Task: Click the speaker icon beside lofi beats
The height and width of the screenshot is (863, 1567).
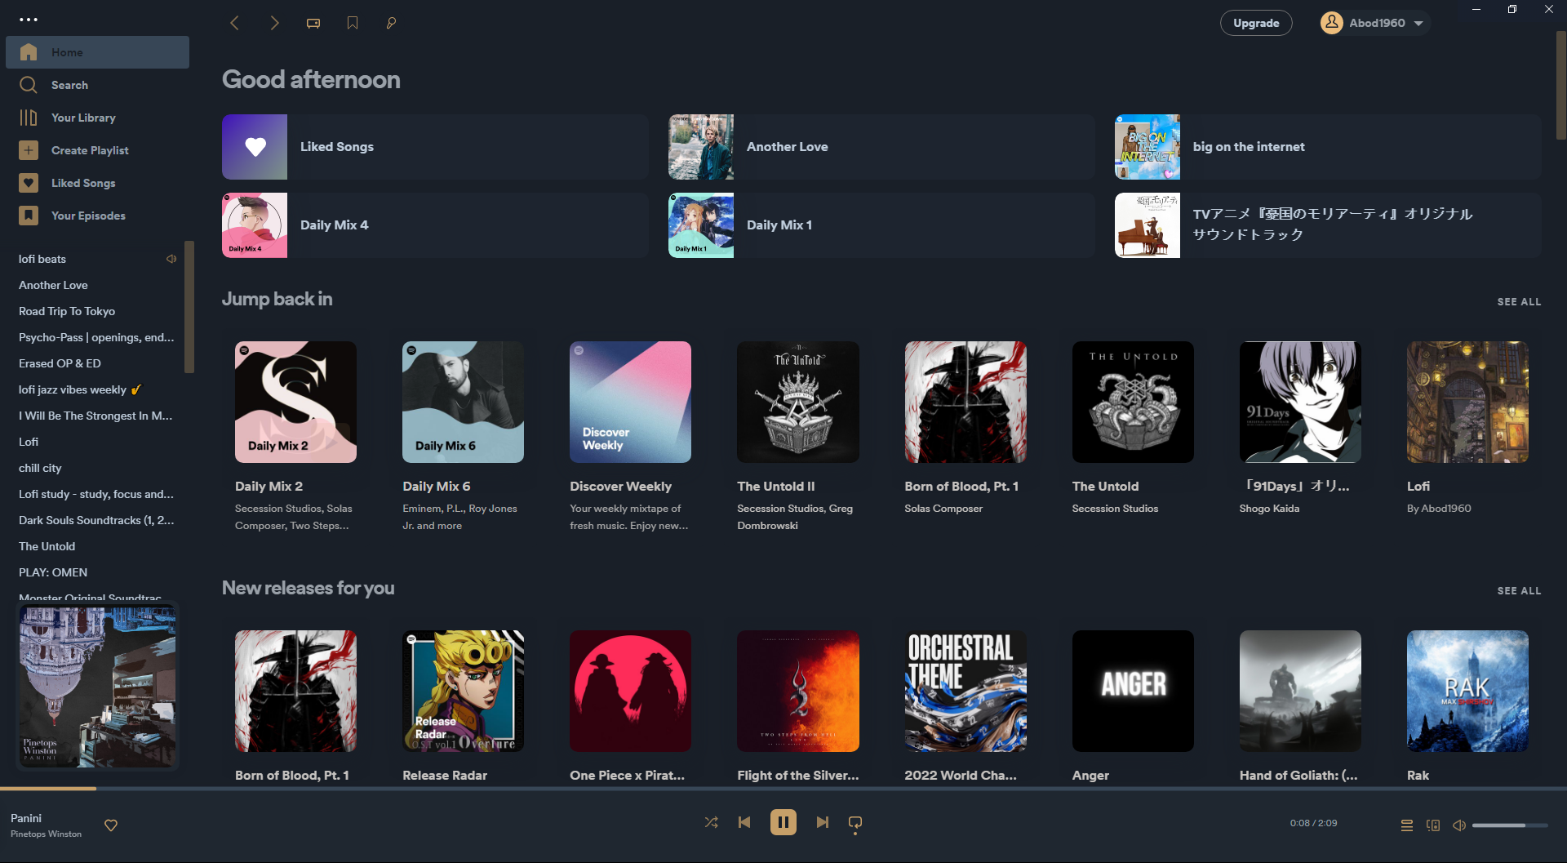Action: tap(171, 259)
